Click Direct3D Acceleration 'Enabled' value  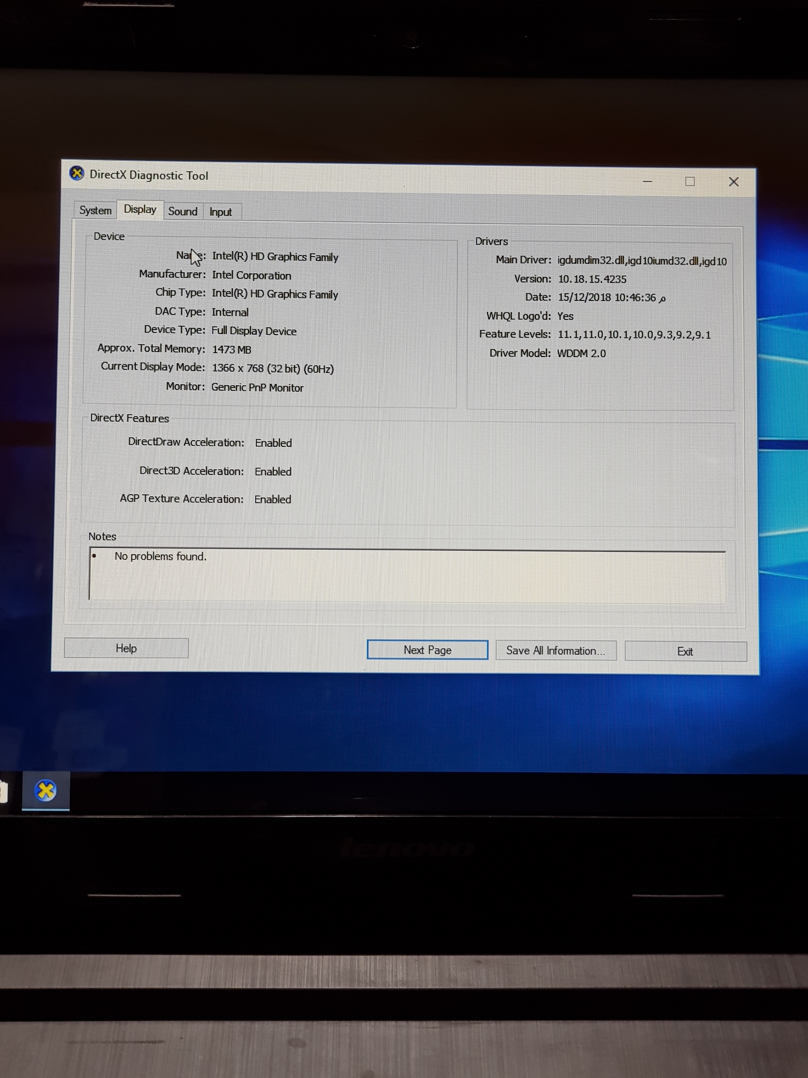(x=273, y=472)
